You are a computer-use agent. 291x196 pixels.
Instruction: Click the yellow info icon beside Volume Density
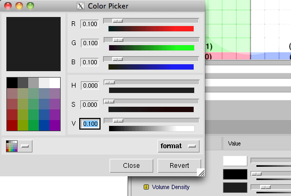tap(146, 187)
